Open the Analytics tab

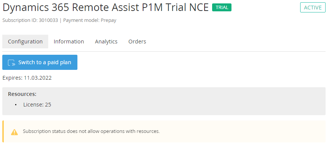point(106,42)
